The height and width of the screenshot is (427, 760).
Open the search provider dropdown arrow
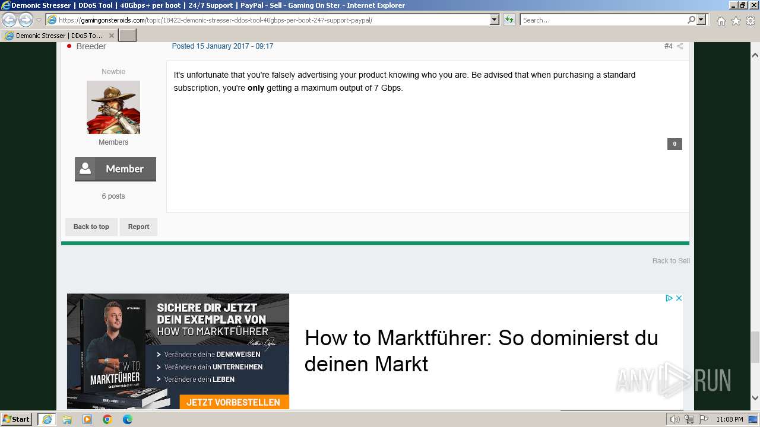[701, 20]
